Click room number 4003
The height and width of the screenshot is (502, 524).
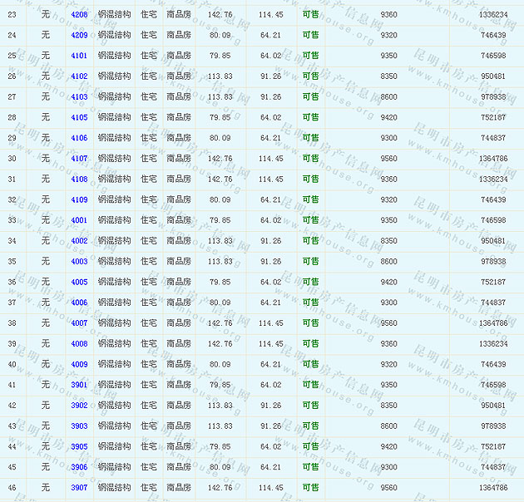coord(79,262)
